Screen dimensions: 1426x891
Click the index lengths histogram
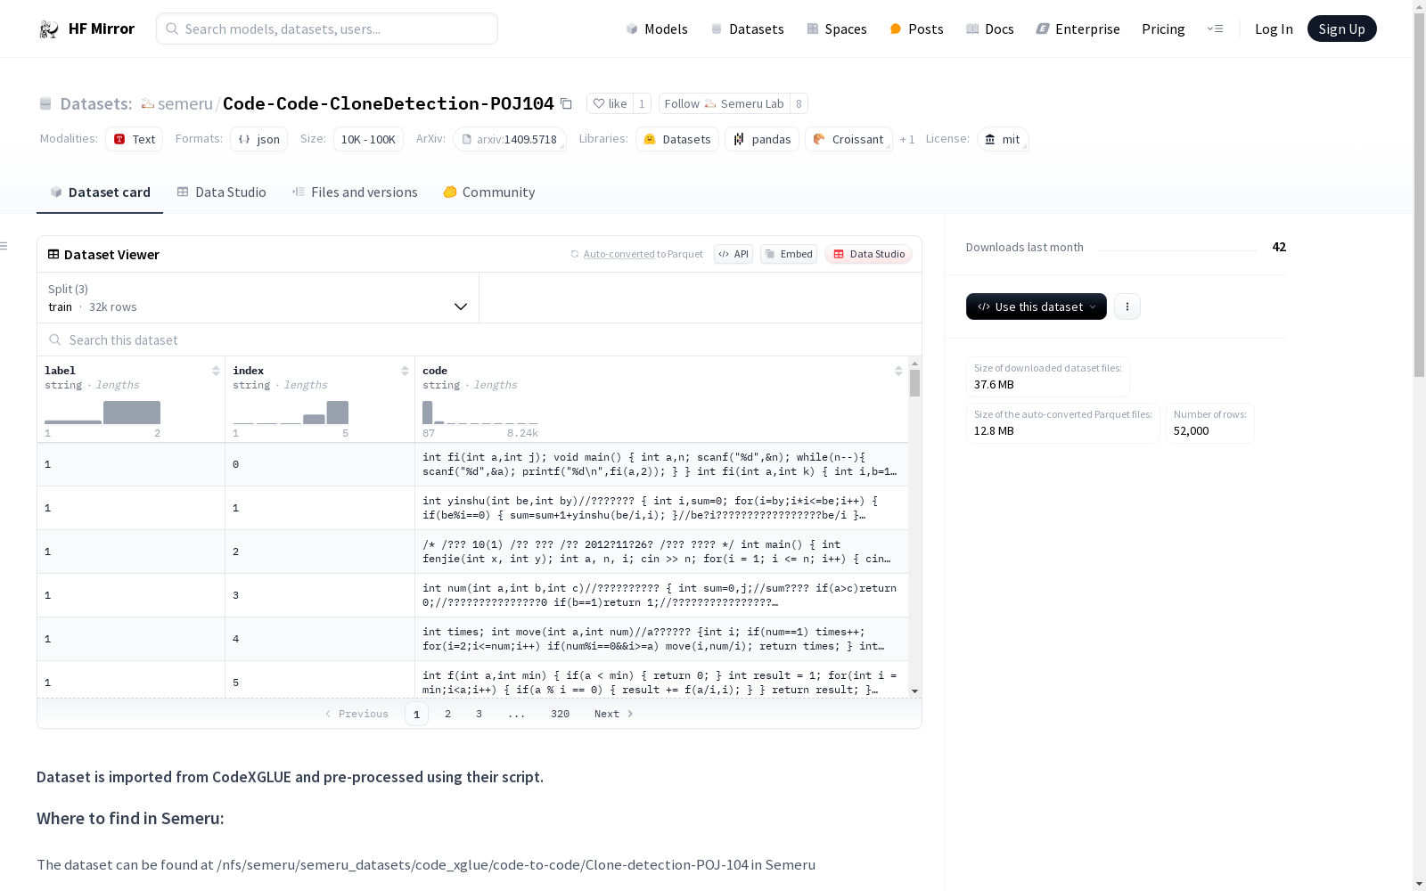coord(291,413)
